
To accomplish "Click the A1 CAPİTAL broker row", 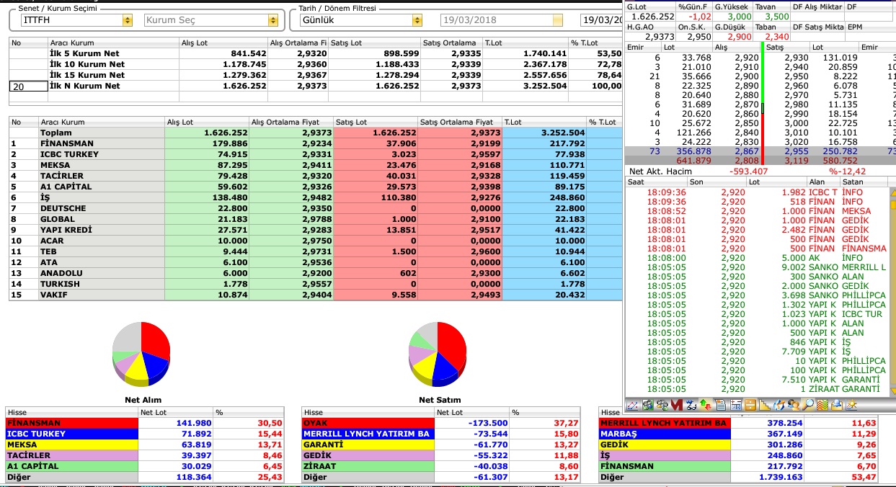I will click(315, 187).
